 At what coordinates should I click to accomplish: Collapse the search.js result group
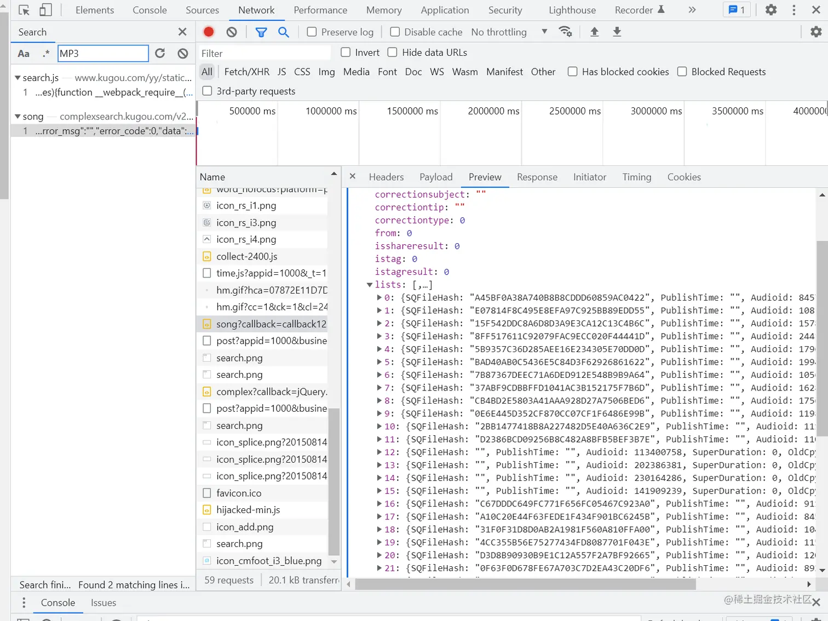[18, 78]
